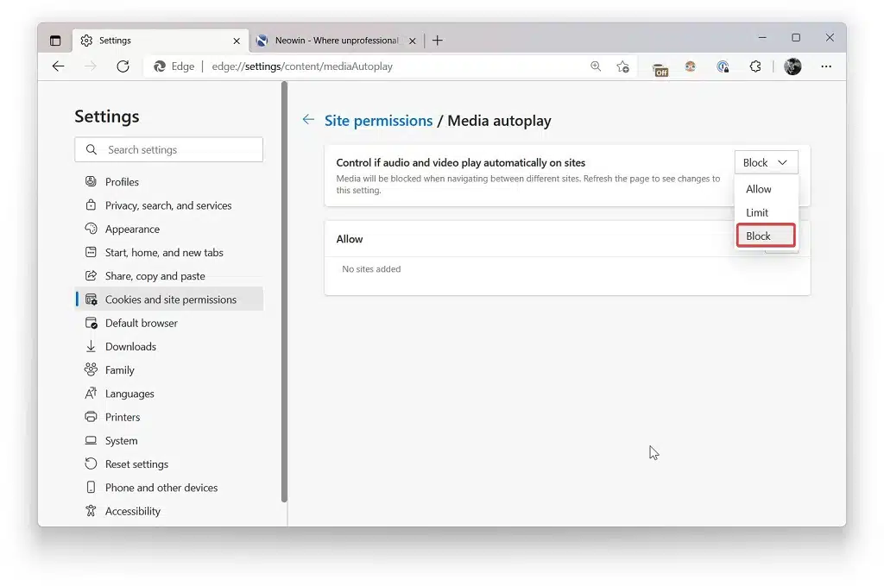The height and width of the screenshot is (586, 884).
Task: Reload the page using refresh icon
Action: tap(121, 66)
